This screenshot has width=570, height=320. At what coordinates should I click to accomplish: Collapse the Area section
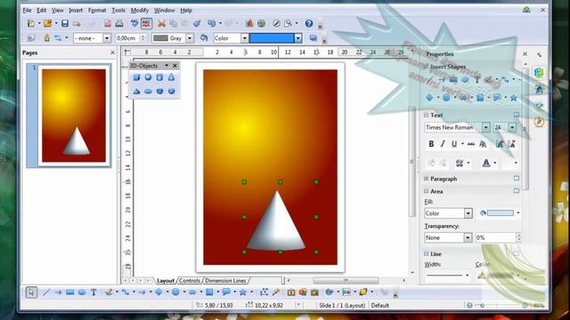tap(426, 191)
